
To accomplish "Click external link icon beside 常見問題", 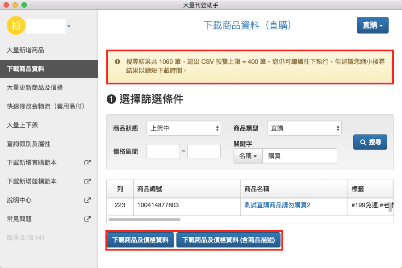I will (88, 219).
